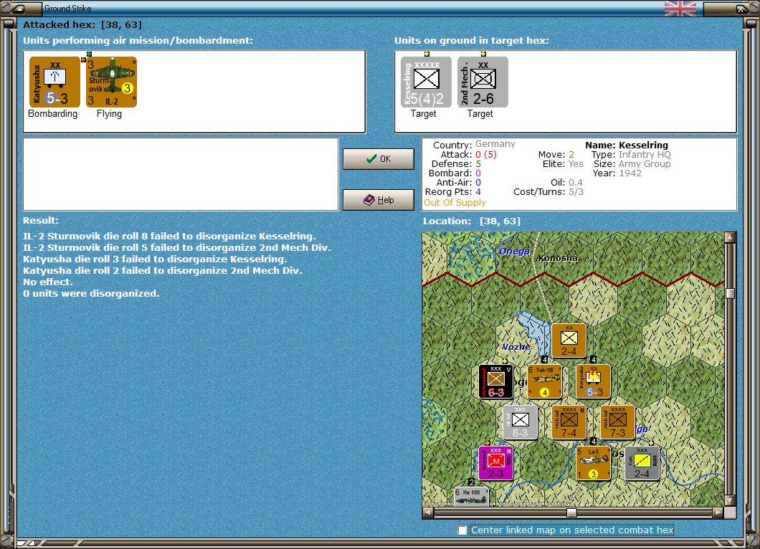Click the title bar system menu button
This screenshot has height=549, width=760.
[19, 8]
